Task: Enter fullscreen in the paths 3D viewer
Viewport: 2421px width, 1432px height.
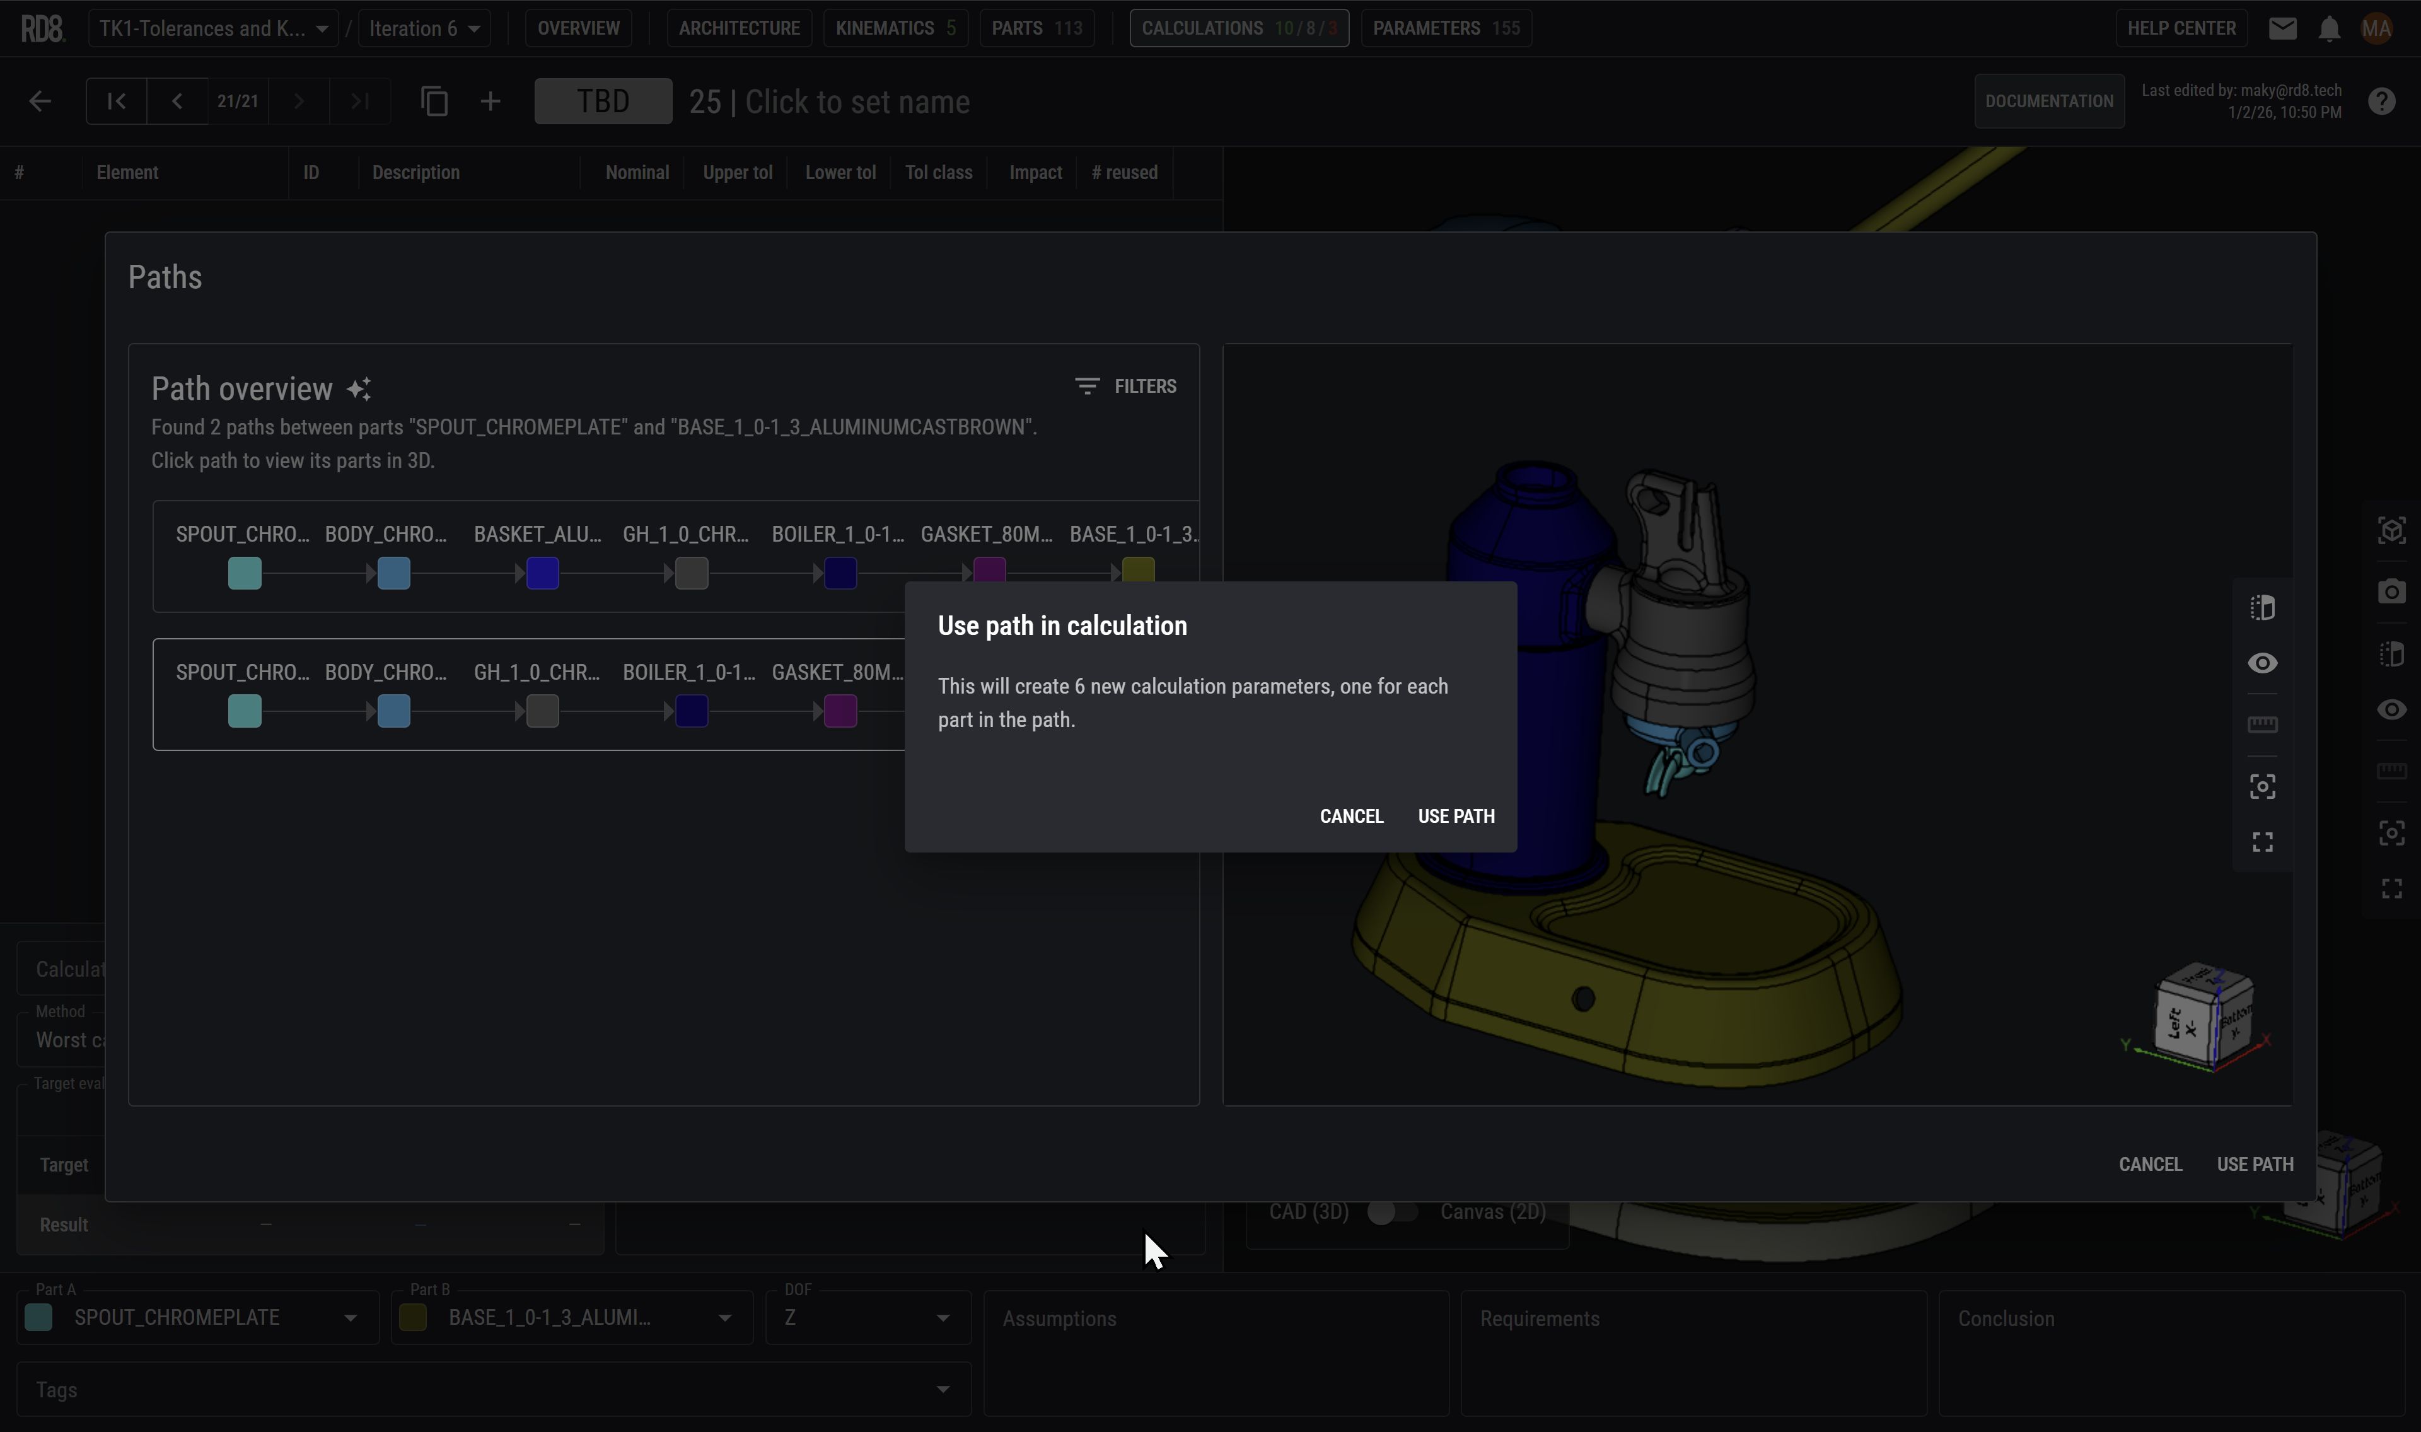Action: (2262, 842)
